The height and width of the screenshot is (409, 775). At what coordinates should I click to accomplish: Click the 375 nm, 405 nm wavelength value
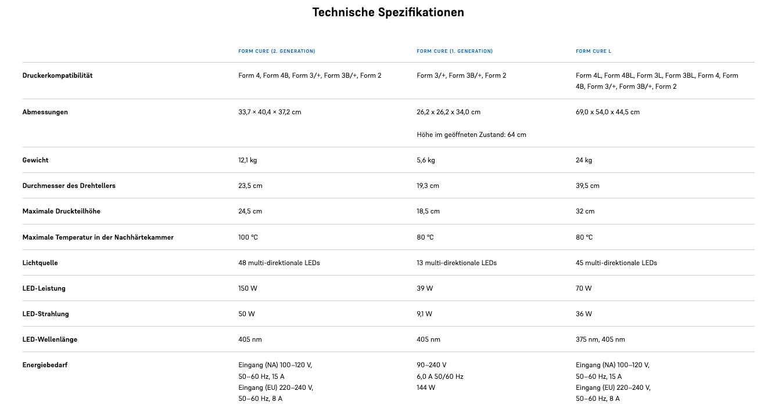[600, 339]
